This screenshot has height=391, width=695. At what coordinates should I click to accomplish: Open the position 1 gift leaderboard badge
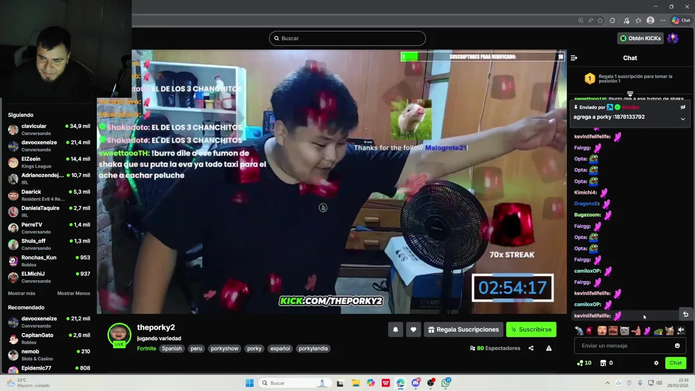[x=590, y=79]
